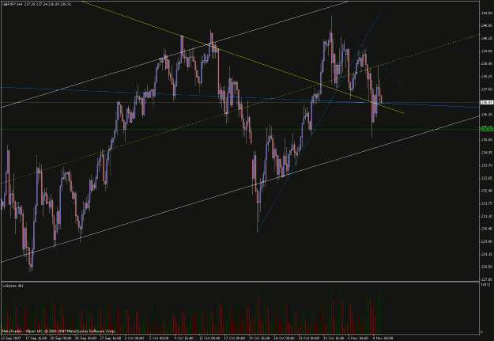Click the '2 Oct 08:00' time label
Screen dimensions: 494x341
click(x=135, y=338)
